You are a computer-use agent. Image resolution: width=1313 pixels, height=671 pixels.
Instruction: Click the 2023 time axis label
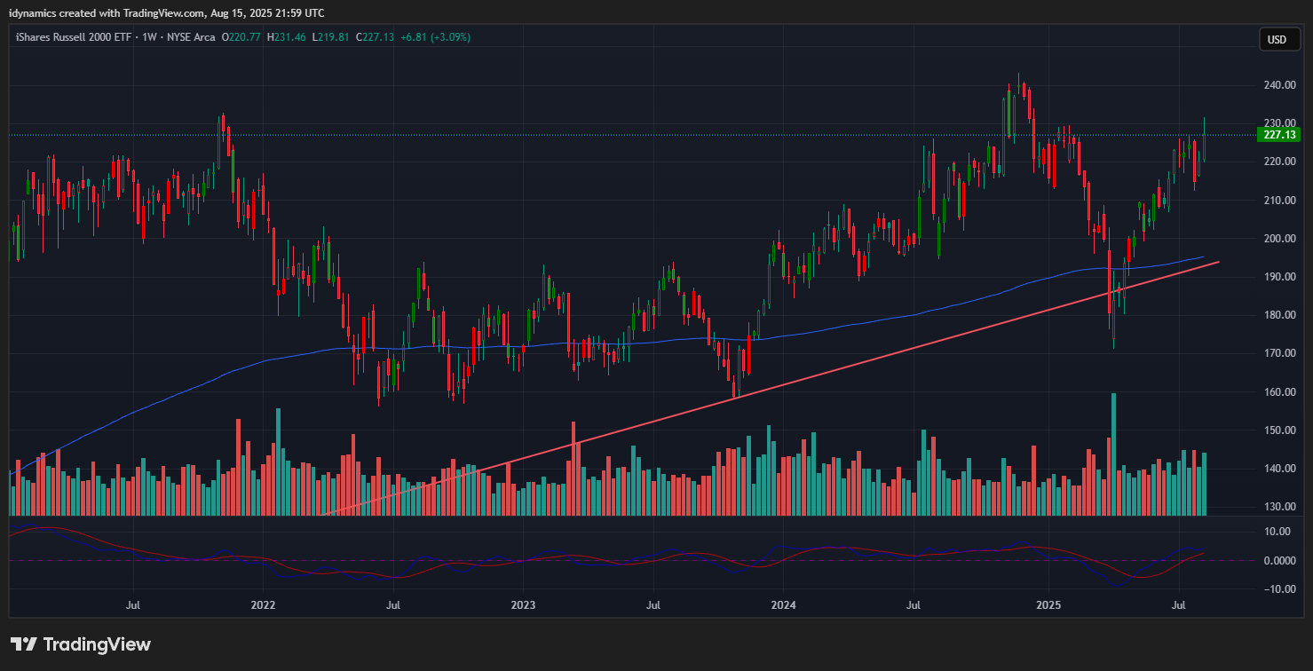click(x=523, y=605)
